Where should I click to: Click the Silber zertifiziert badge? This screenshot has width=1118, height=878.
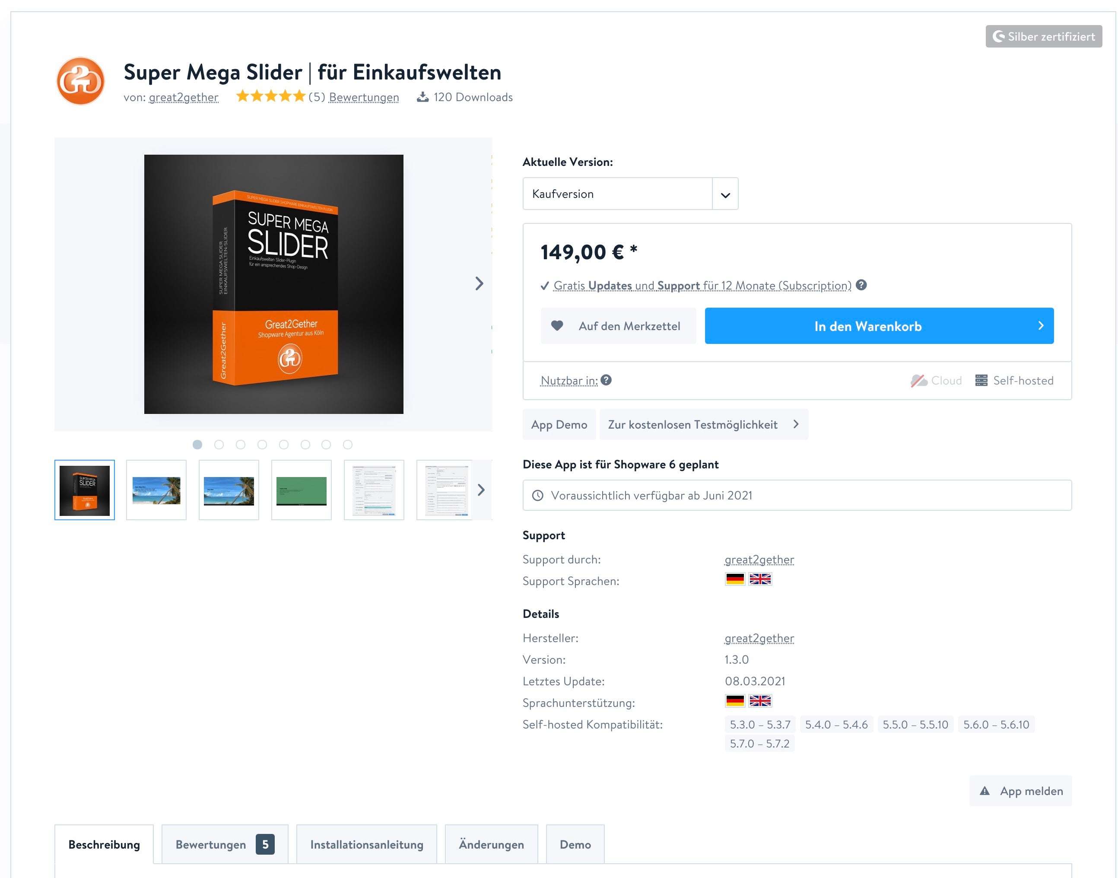tap(1043, 36)
